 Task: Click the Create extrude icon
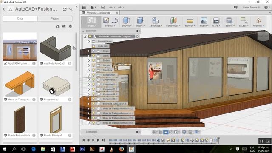(x=127, y=20)
